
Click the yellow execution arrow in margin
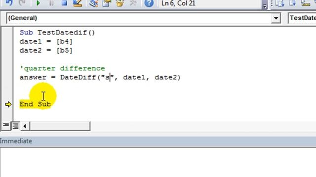(8, 104)
